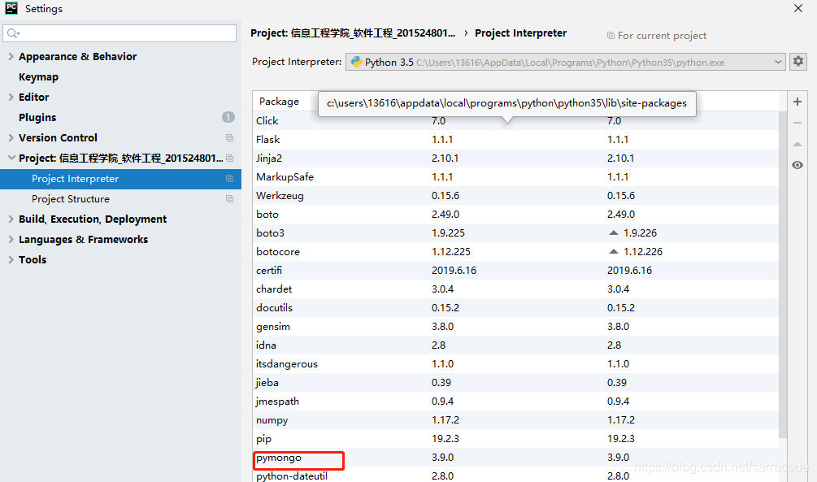Click the Project Interpreter breadcrumb
Screen dimensions: 817x482
point(520,33)
